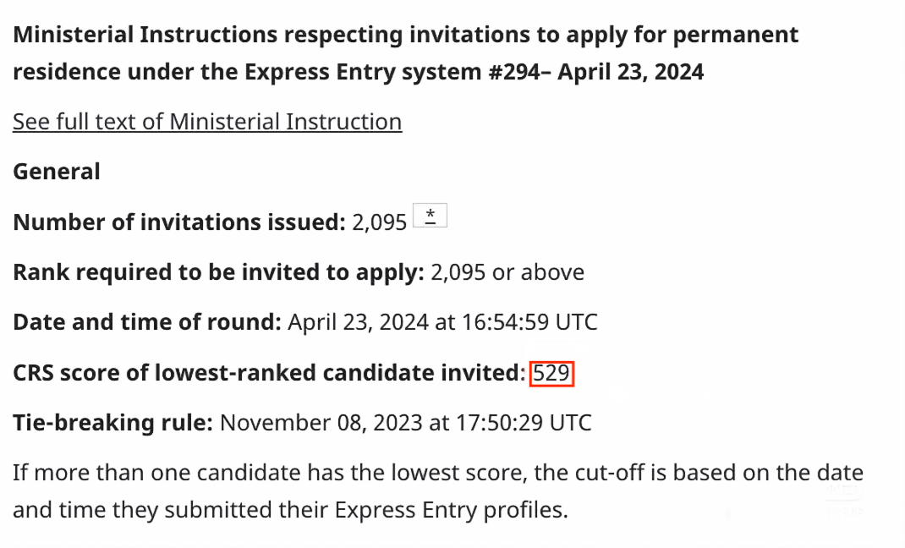This screenshot has height=548, width=905.
Task: Click the 'General' subheading
Action: tap(57, 172)
